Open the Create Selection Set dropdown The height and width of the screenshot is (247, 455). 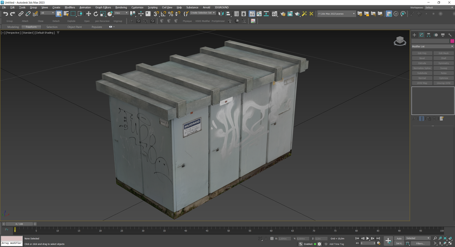(203, 13)
